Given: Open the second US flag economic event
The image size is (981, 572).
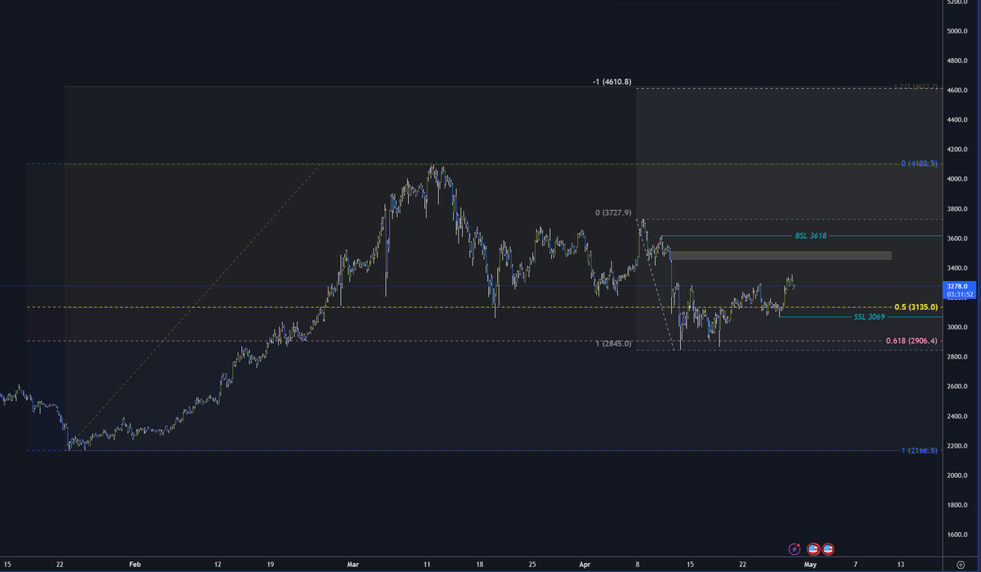Looking at the screenshot, I should [828, 549].
